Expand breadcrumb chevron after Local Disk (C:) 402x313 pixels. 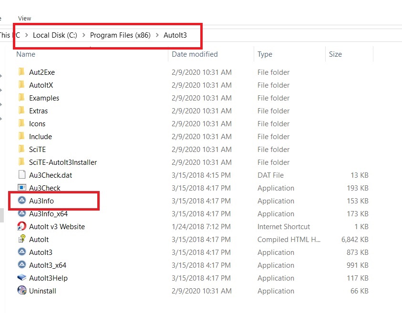click(84, 35)
